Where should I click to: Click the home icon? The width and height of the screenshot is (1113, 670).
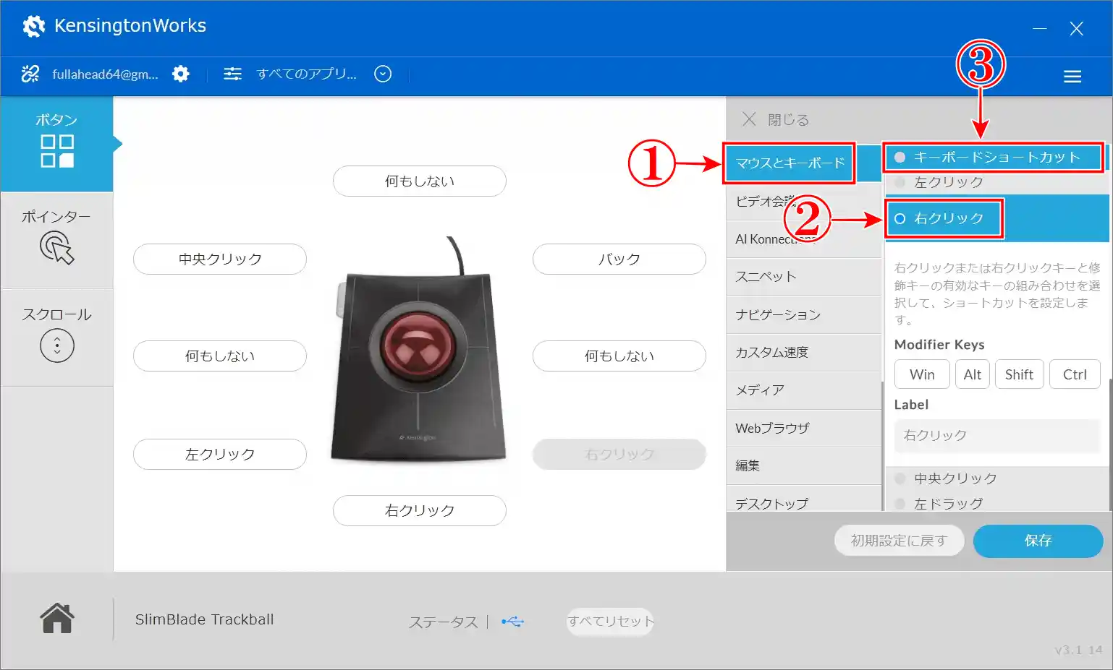click(57, 619)
